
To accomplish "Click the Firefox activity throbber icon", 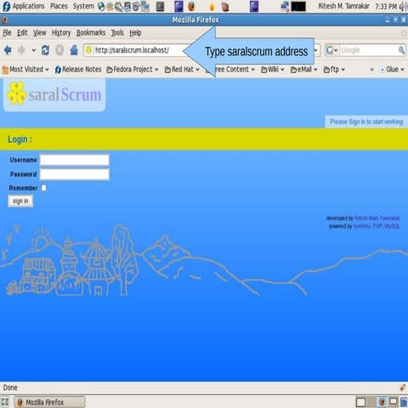I will click(x=404, y=33).
